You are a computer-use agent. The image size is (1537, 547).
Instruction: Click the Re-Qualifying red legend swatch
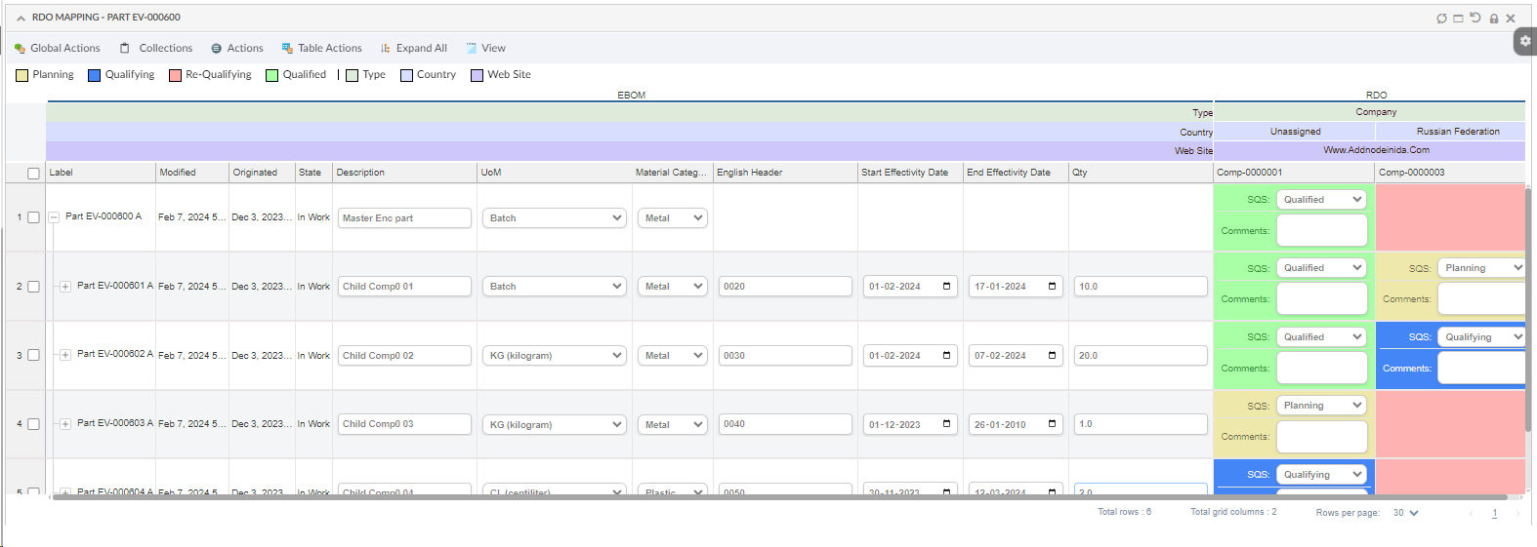(x=176, y=75)
